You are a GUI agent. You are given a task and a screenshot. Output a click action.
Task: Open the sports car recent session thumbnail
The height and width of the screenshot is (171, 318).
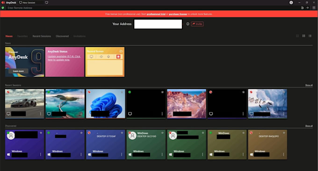click(x=24, y=104)
